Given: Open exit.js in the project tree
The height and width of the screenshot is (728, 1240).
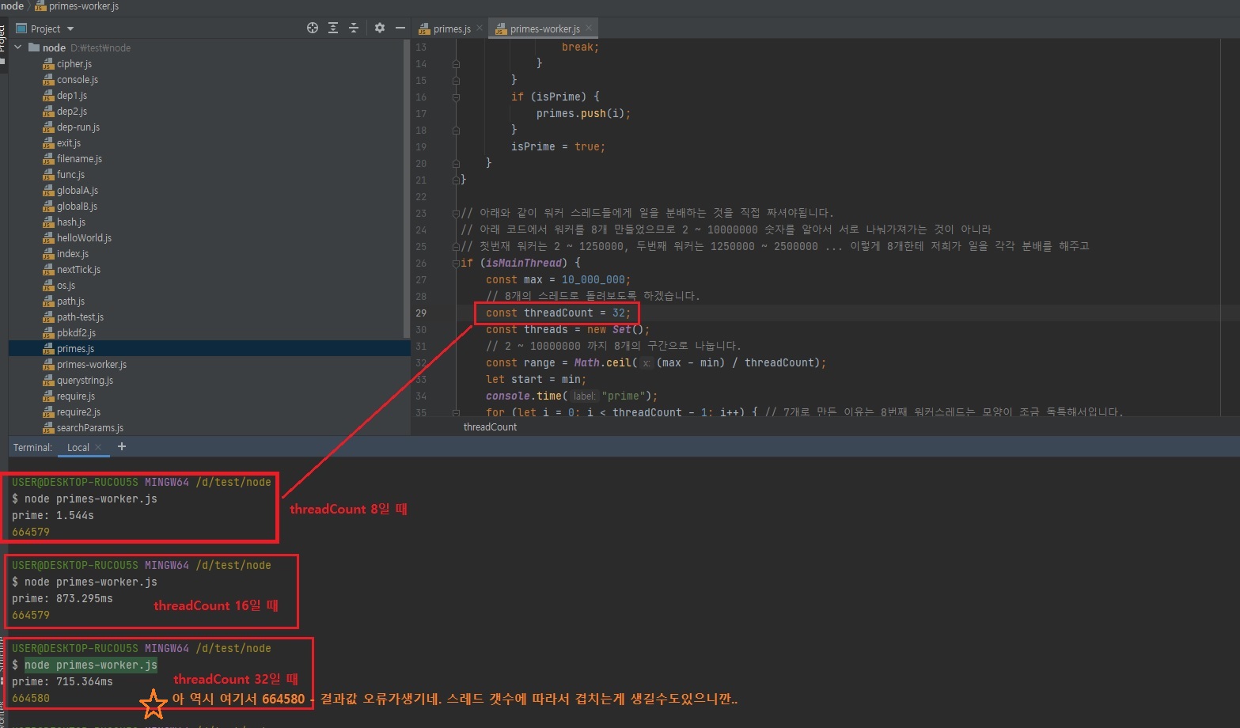Looking at the screenshot, I should [69, 142].
